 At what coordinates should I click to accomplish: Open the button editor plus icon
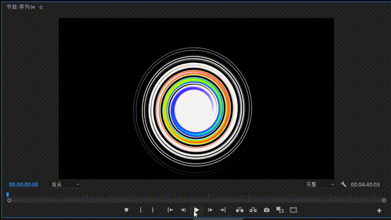[x=379, y=210]
